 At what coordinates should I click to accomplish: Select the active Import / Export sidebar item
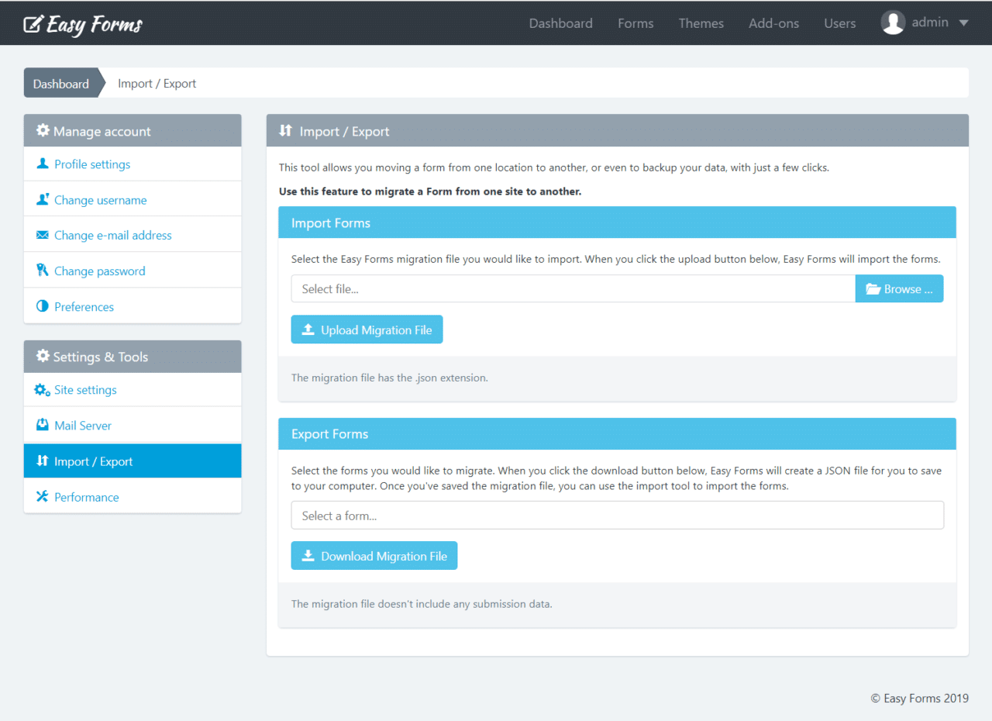(133, 461)
